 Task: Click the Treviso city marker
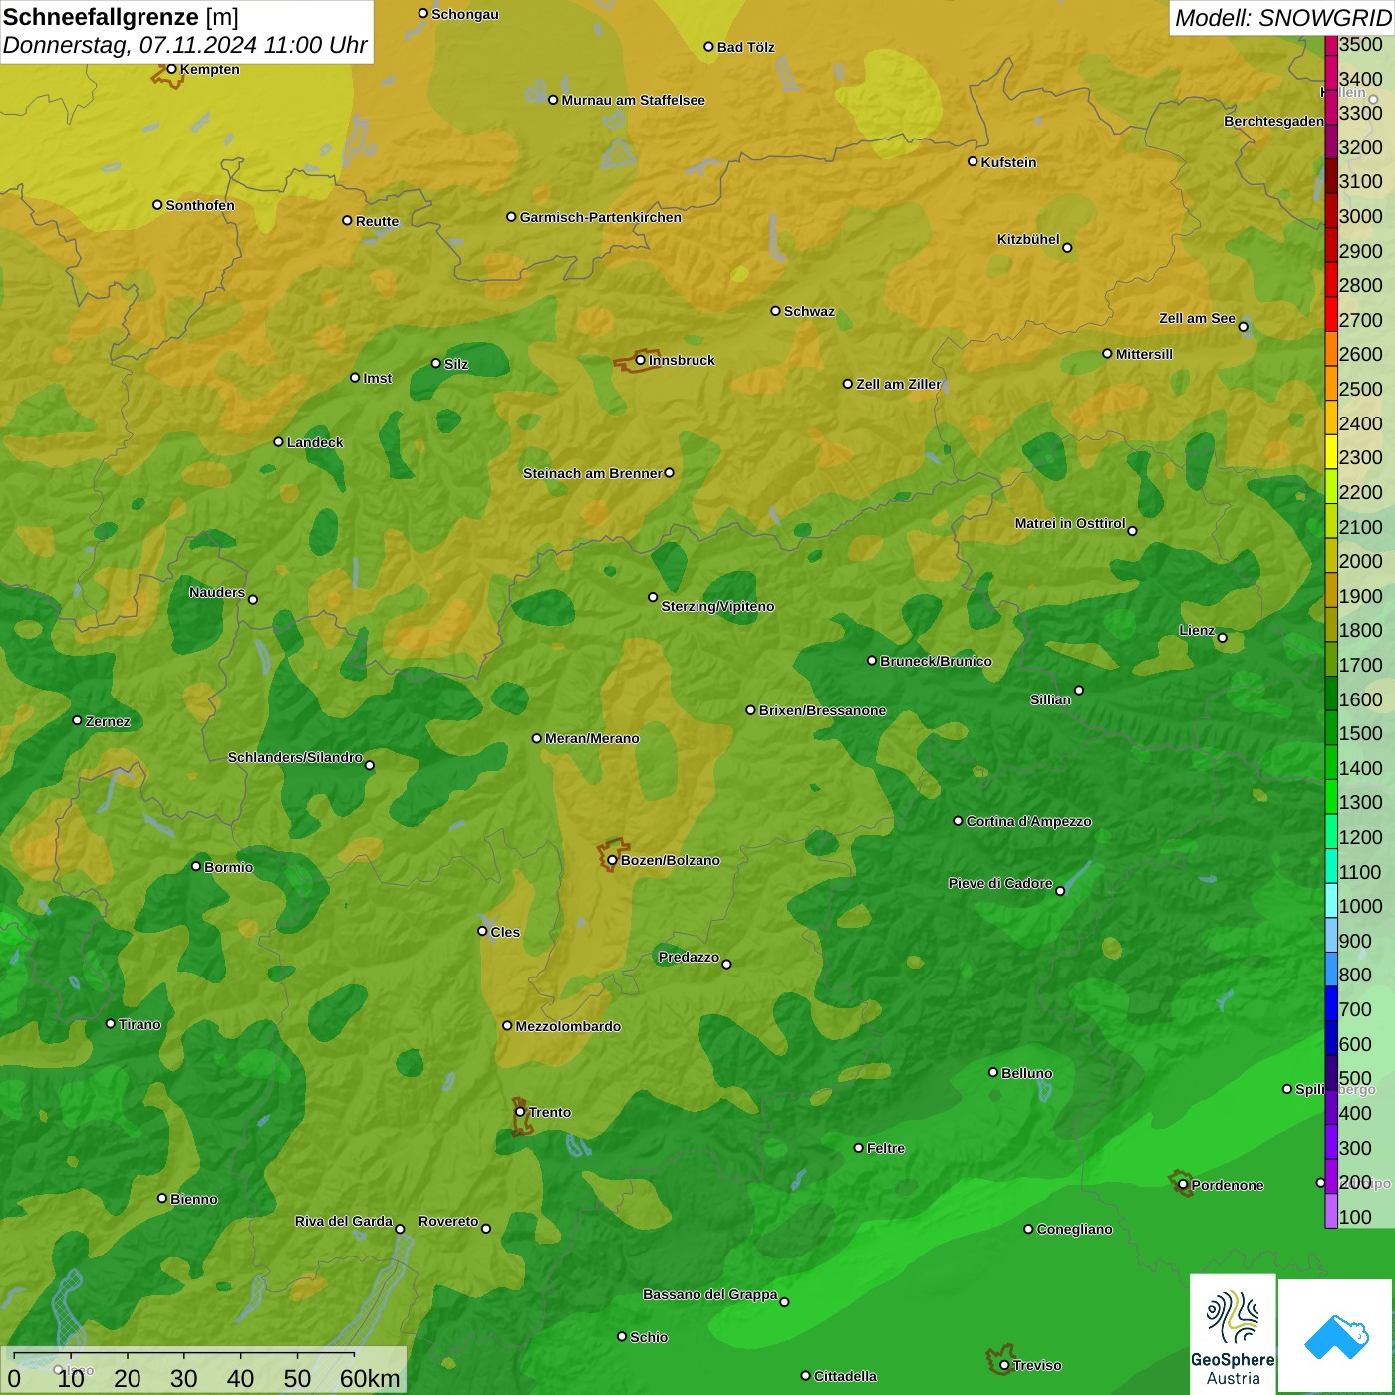point(1004,1365)
